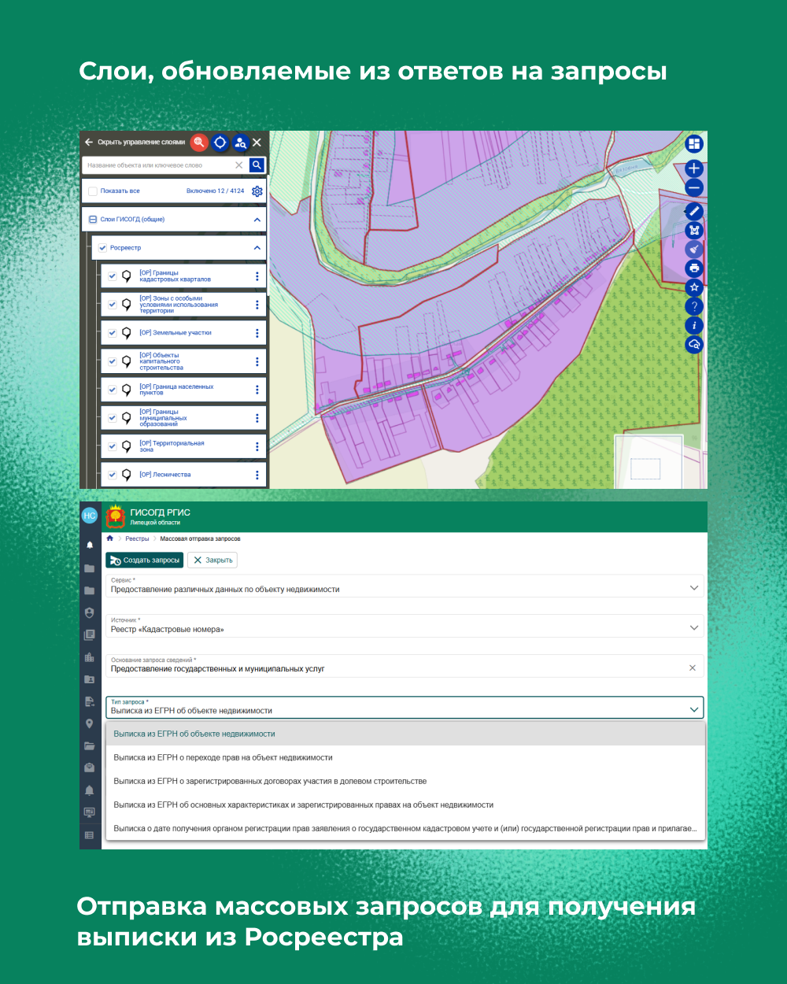The height and width of the screenshot is (984, 787).
Task: Open the monitor sidebar icon
Action: (89, 812)
